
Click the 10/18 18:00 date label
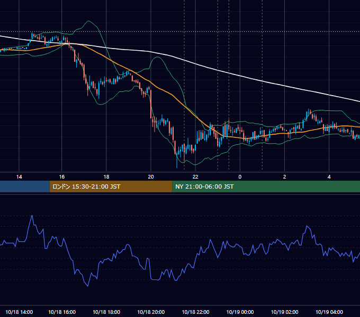(x=106, y=312)
